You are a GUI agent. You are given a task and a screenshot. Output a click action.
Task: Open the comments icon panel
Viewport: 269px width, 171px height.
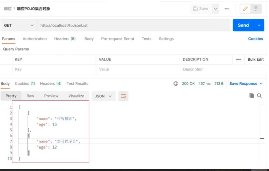click(x=256, y=9)
